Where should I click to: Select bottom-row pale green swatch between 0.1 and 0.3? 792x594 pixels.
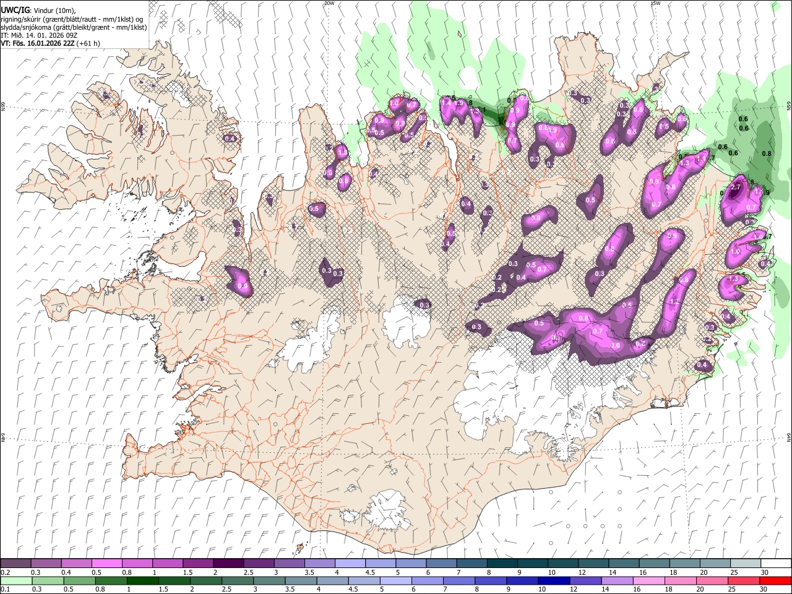(x=15, y=580)
